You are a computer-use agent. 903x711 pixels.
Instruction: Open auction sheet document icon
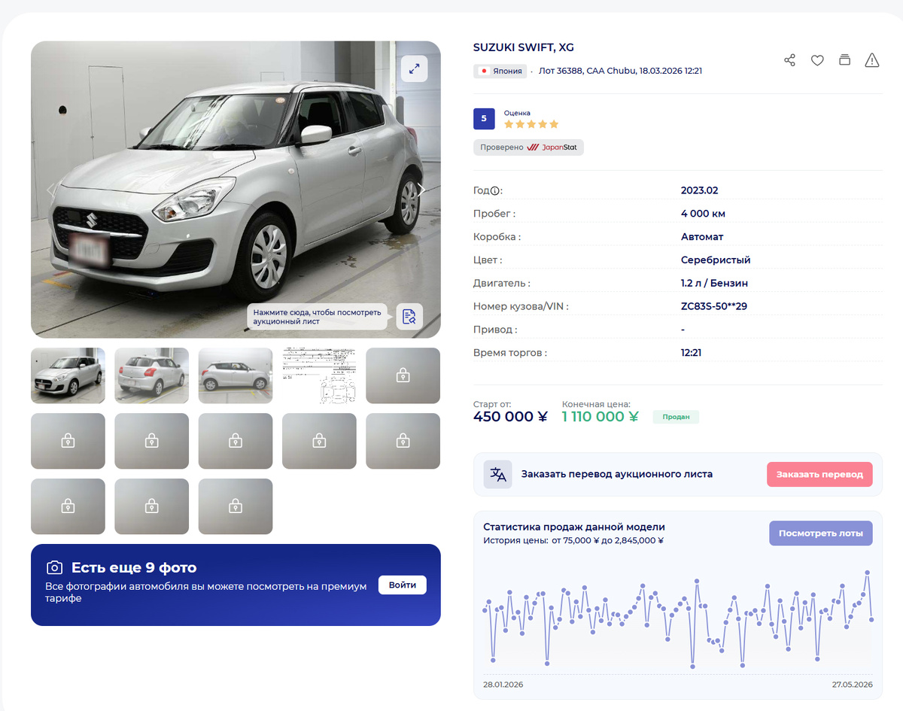[x=409, y=316]
